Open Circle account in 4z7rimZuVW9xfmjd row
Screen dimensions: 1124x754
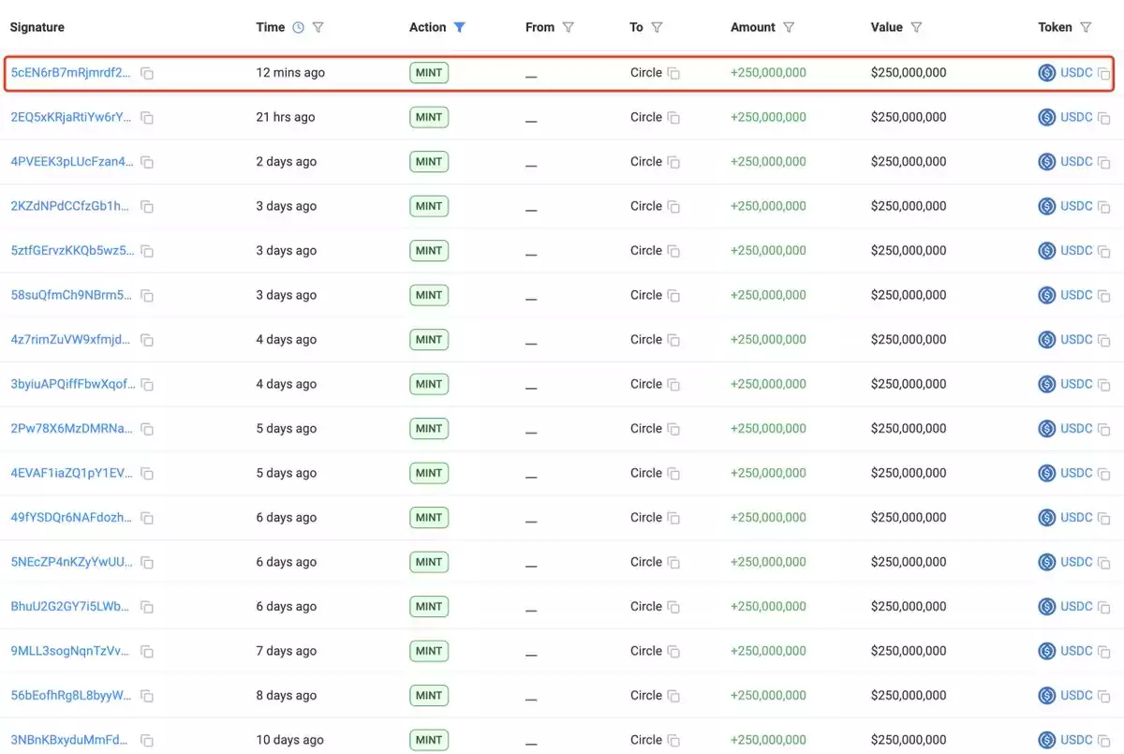[x=646, y=339]
